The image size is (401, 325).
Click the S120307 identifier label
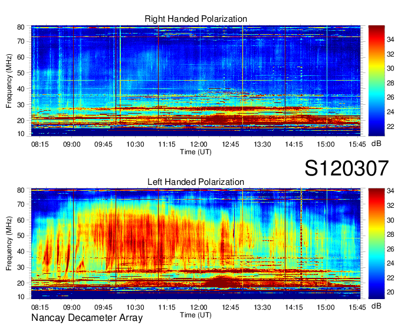click(347, 168)
